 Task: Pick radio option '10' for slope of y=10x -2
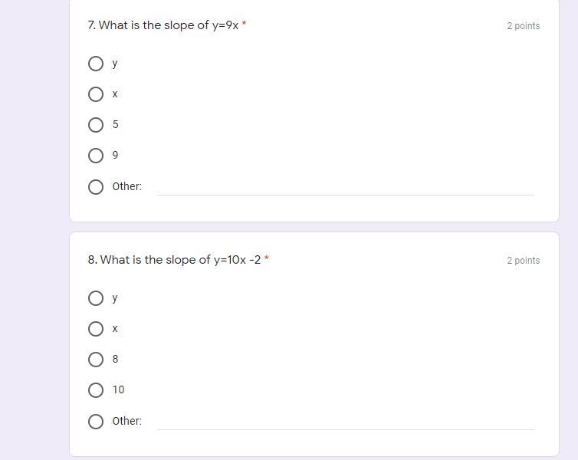tap(96, 390)
